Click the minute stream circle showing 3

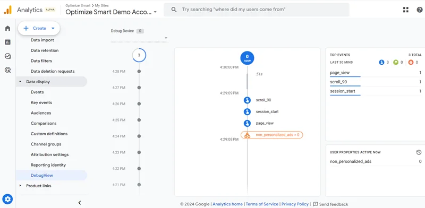click(139, 55)
